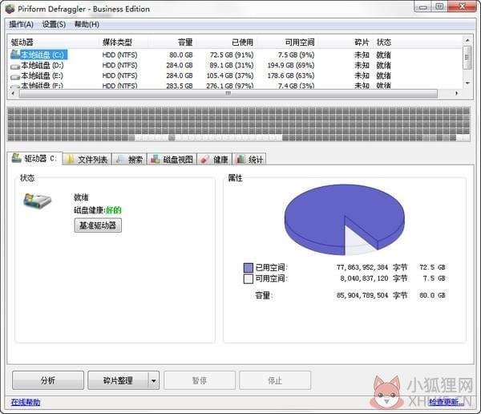Click the 85,904,789,504 capacity value
The image size is (481, 414).
click(362, 295)
